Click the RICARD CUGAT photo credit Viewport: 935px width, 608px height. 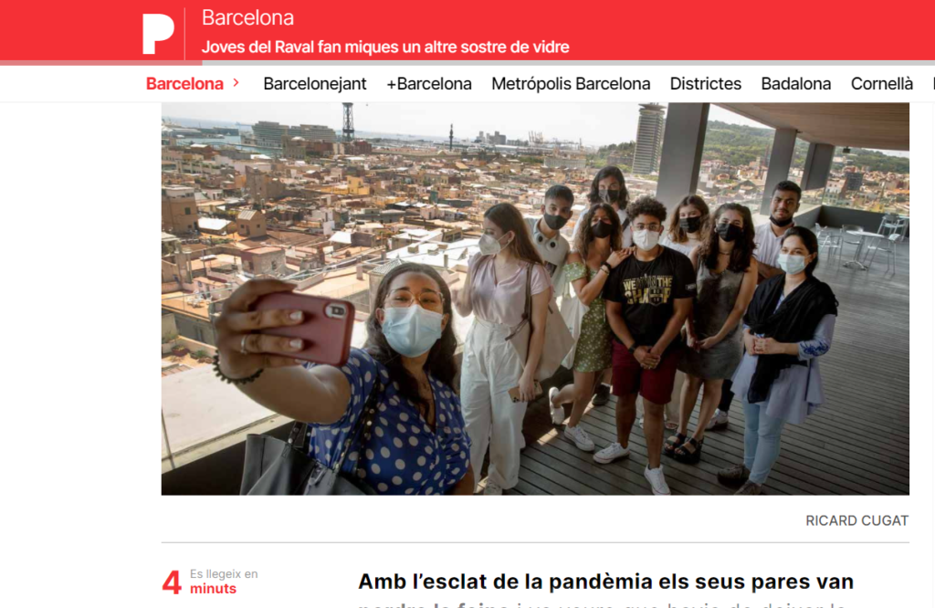pyautogui.click(x=856, y=520)
